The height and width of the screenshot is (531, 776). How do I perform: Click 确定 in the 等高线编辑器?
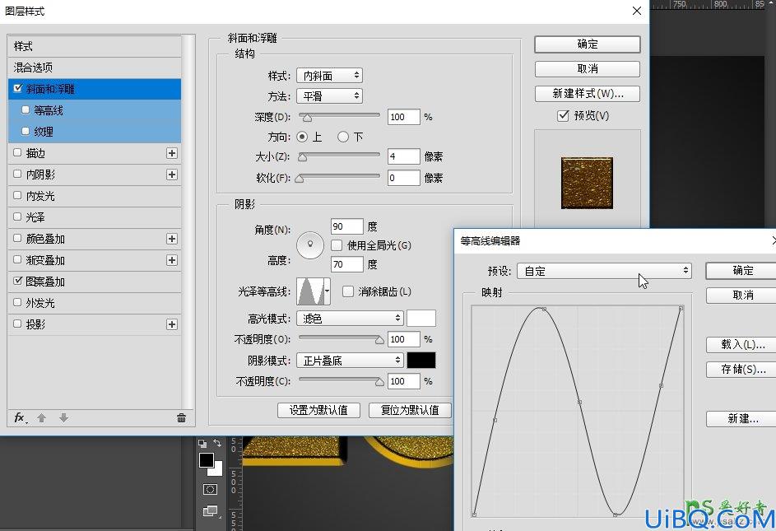[x=742, y=271]
